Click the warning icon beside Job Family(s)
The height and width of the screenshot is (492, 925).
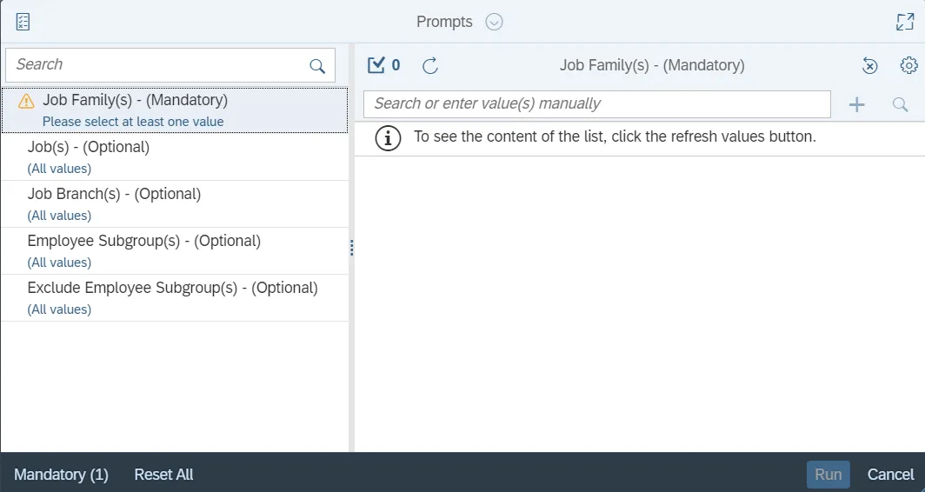click(27, 101)
